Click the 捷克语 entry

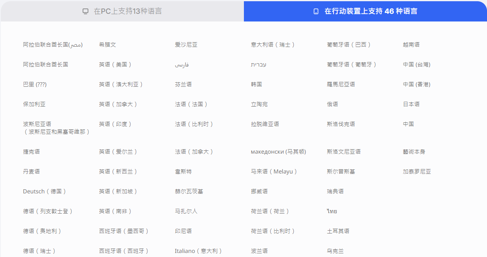point(32,152)
